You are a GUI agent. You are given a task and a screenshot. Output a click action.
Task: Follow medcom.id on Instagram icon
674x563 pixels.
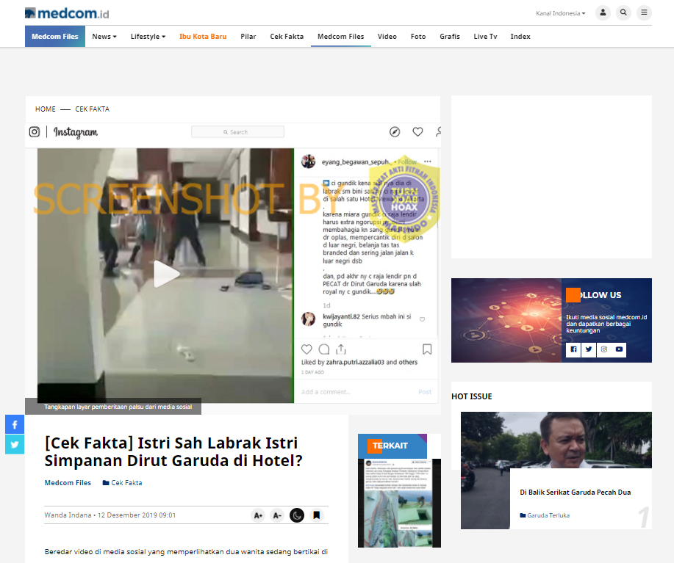(604, 349)
